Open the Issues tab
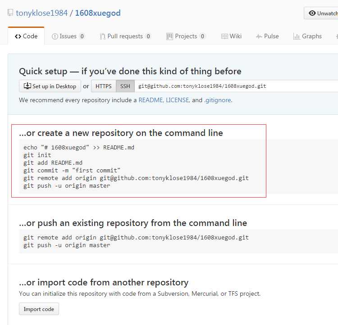Image resolution: width=338 pixels, height=325 pixels. point(68,36)
